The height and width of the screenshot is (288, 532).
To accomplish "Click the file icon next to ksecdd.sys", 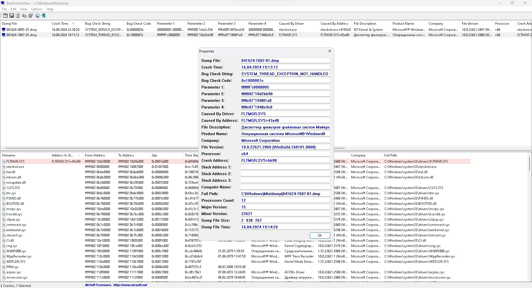I will [x=4, y=214].
